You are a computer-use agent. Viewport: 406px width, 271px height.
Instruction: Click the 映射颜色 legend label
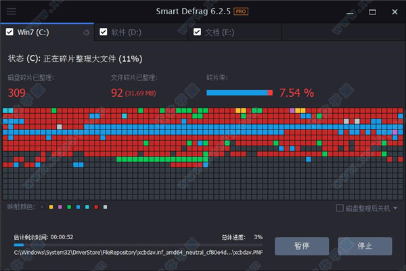21,207
